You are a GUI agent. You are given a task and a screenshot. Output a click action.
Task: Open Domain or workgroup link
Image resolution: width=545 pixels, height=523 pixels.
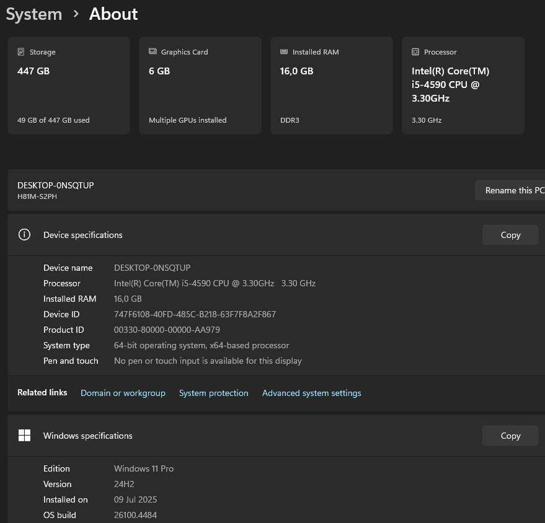[123, 393]
